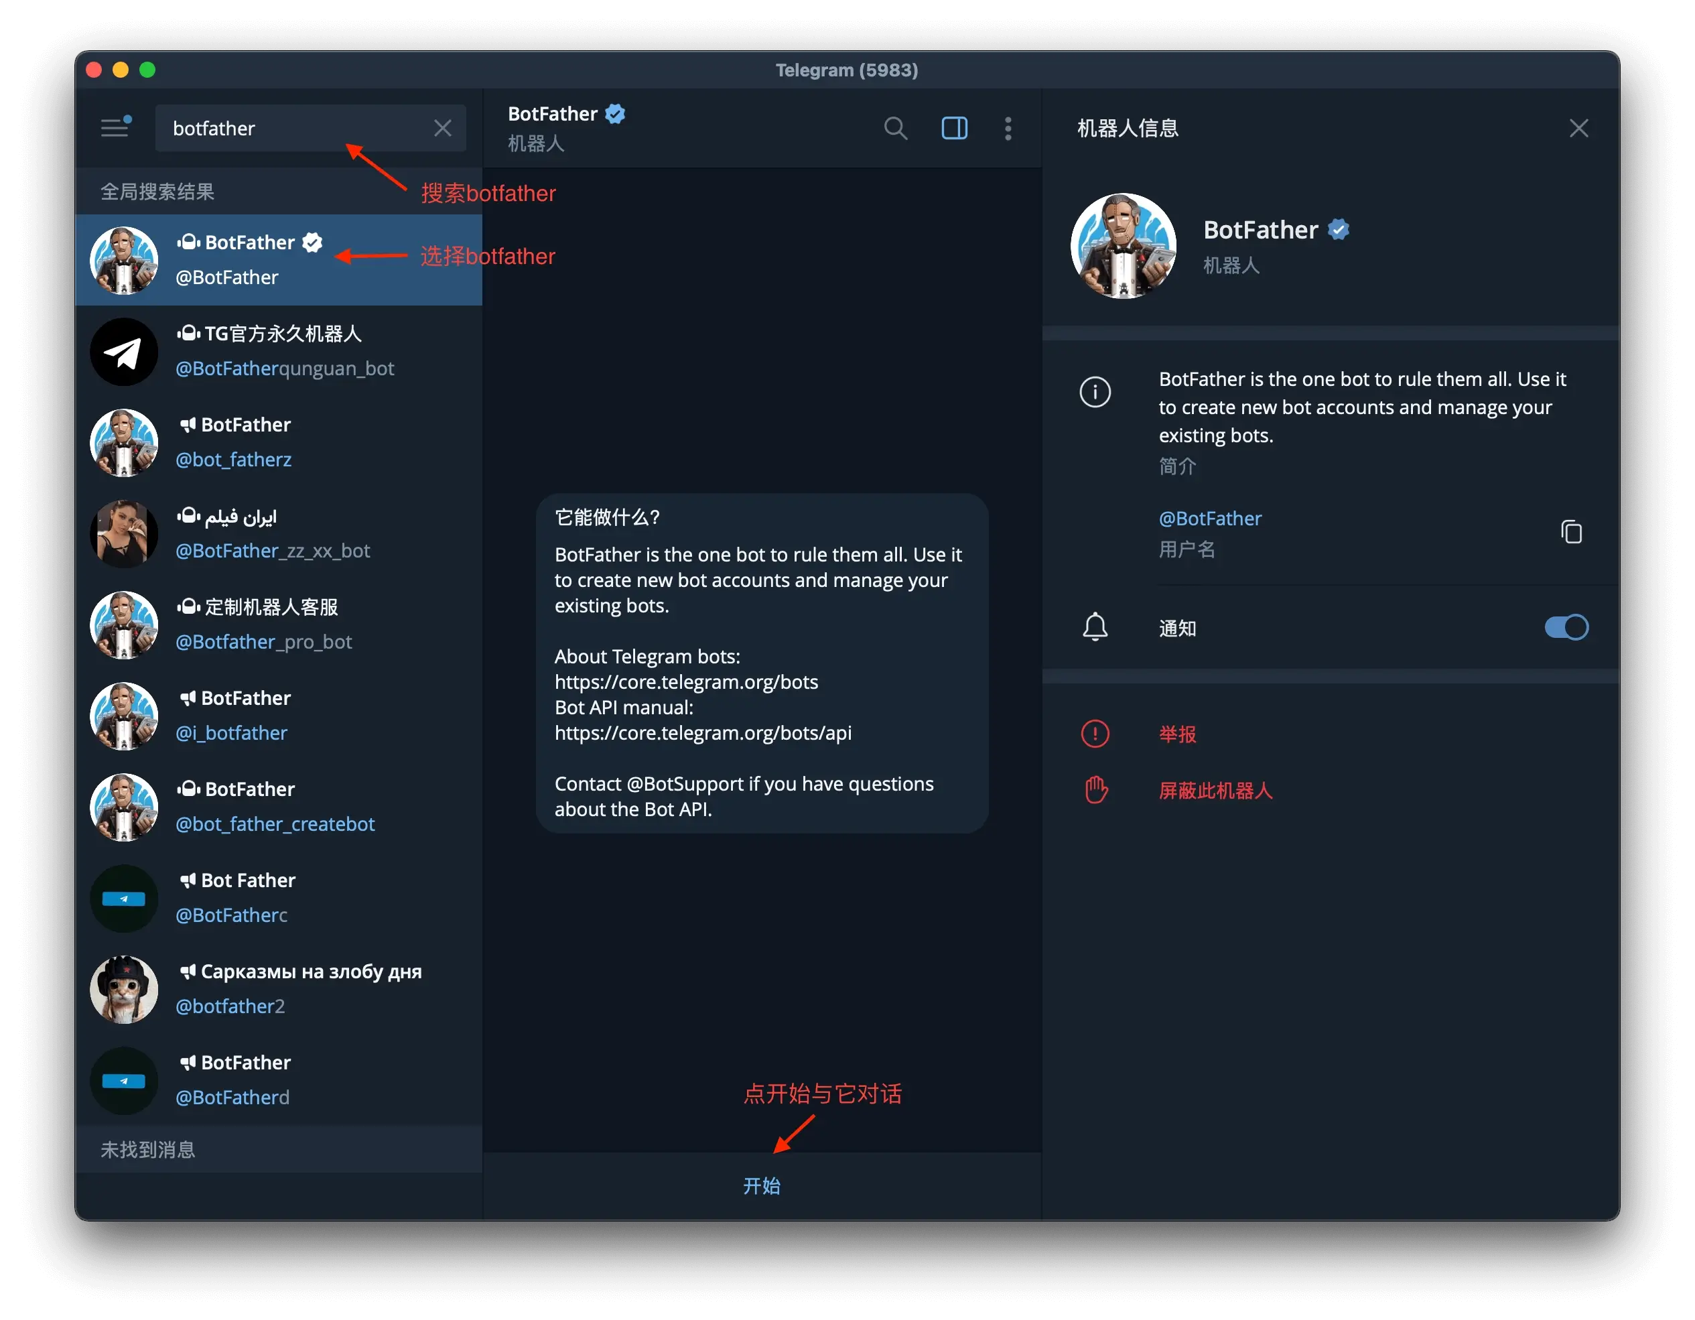Click the 机器人信息 panel title

[1127, 128]
